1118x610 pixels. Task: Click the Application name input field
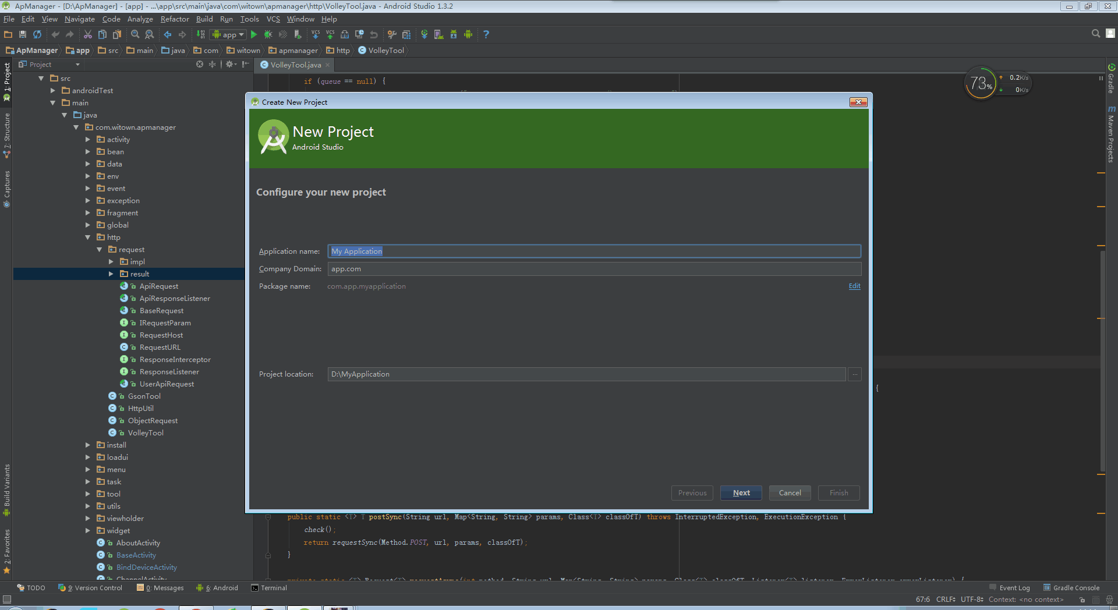pos(594,251)
